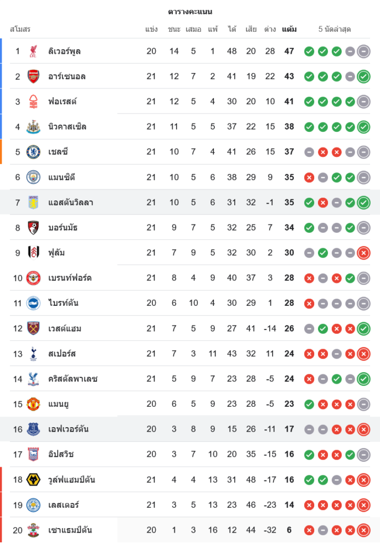Open the เอฟเวอร์ตัน team row
The image size is (380, 549).
coord(68,429)
